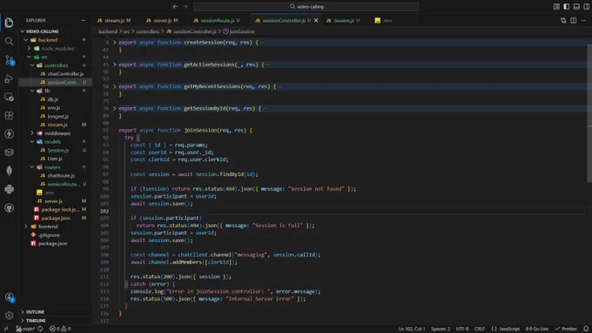Image resolution: width=592 pixels, height=333 pixels.
Task: Click the video-calling command center search box
Action: [306, 6]
